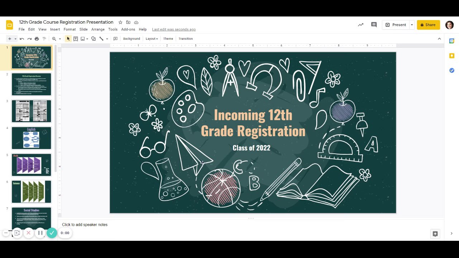Select the slide 2 thumbnail
The width and height of the screenshot is (459, 258).
[32, 84]
